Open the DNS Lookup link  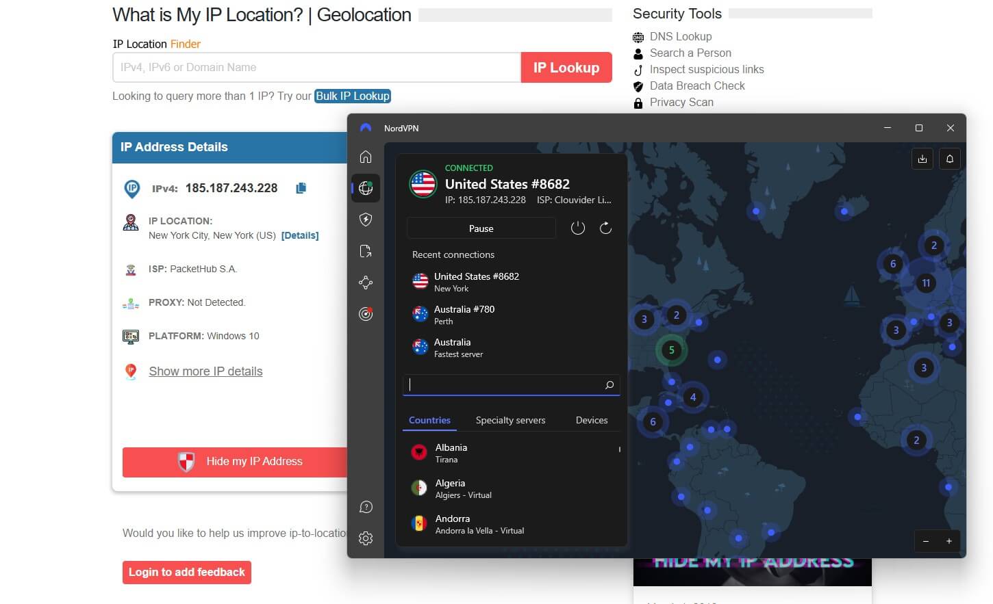click(x=681, y=36)
